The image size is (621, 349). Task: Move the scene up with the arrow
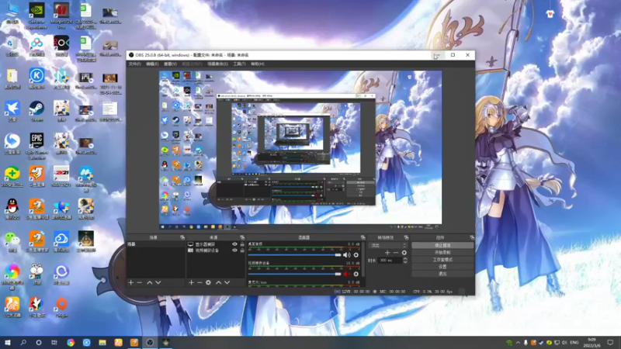point(149,282)
